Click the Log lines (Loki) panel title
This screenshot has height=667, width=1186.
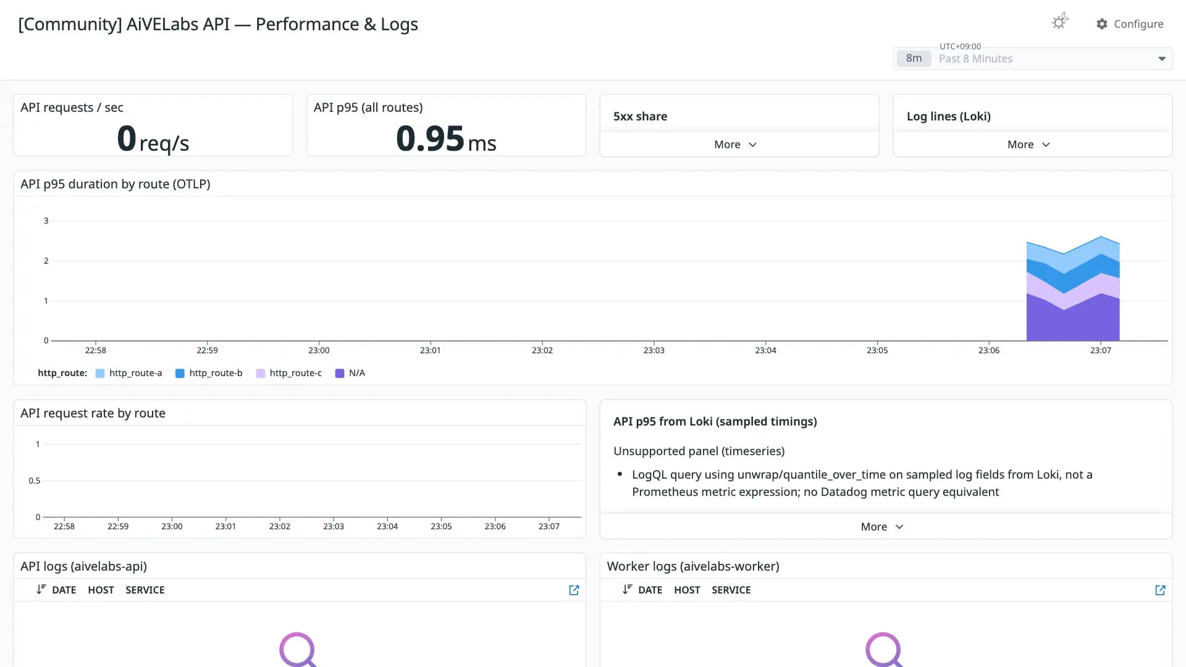click(949, 117)
